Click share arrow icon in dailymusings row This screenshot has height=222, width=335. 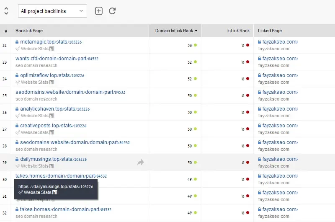(x=141, y=162)
